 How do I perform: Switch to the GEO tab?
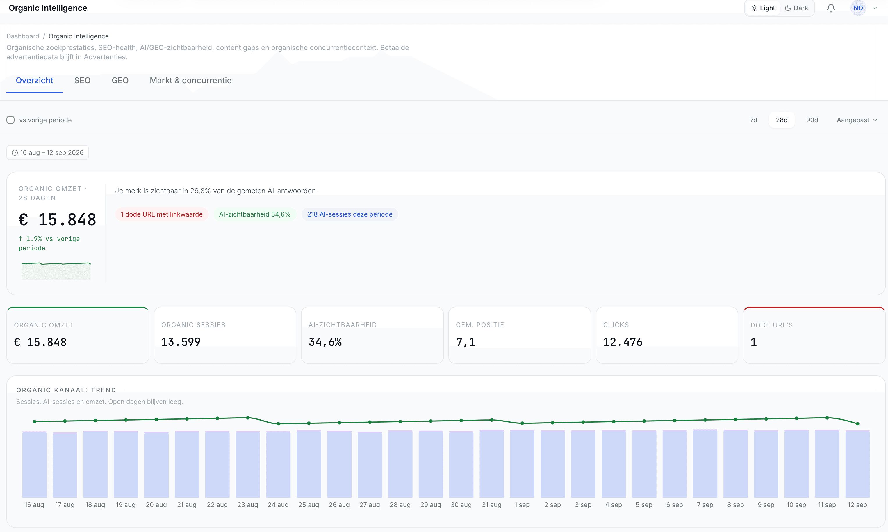click(120, 81)
